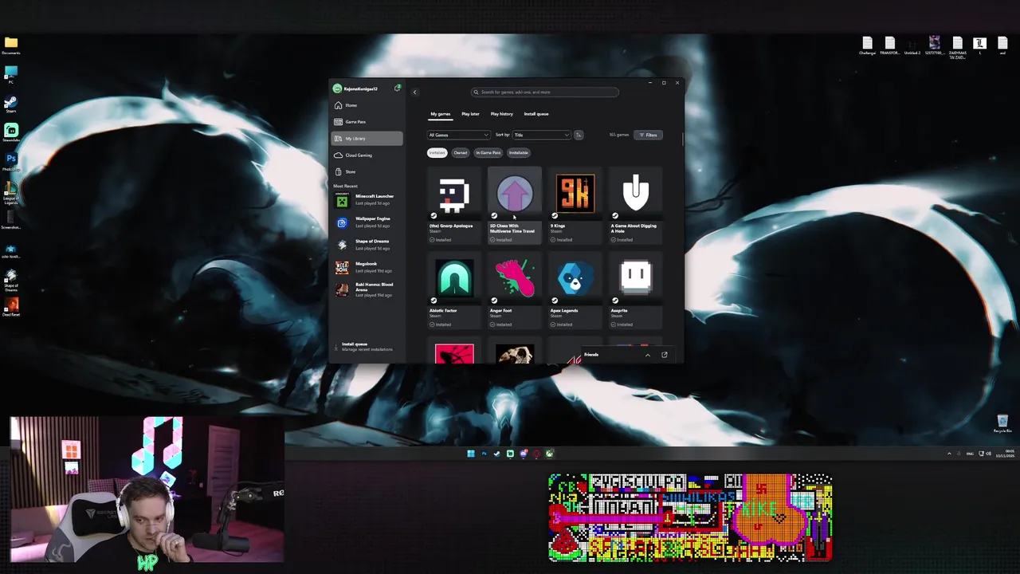Open Shape of Dreams desktop shortcut
Image resolution: width=1020 pixels, height=574 pixels.
(x=11, y=280)
